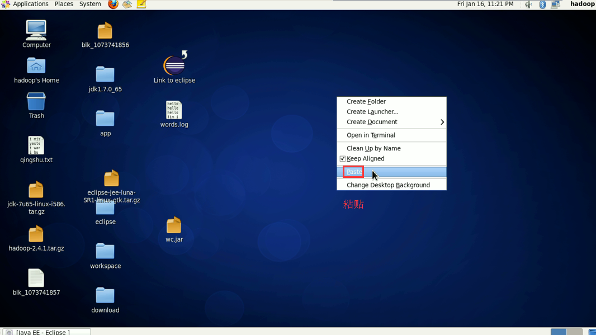Open the mail launcher in top panel
This screenshot has height=335, width=596.
(x=127, y=4)
